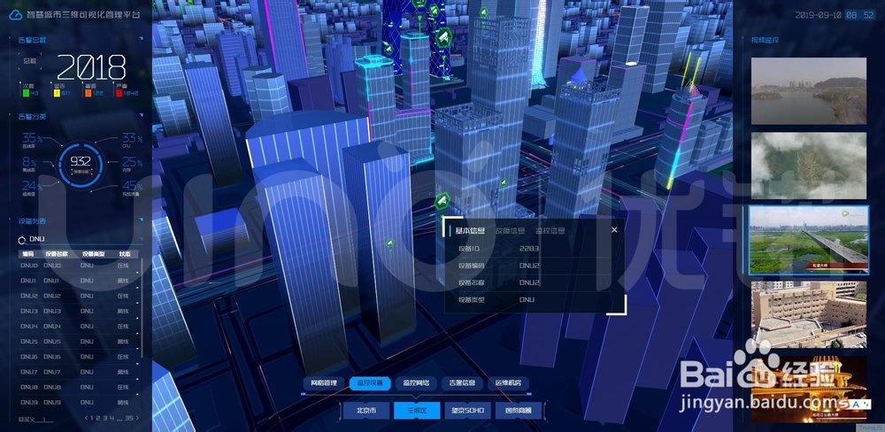Switch to the 故障信息 tab
This screenshot has width=885, height=432.
(511, 230)
